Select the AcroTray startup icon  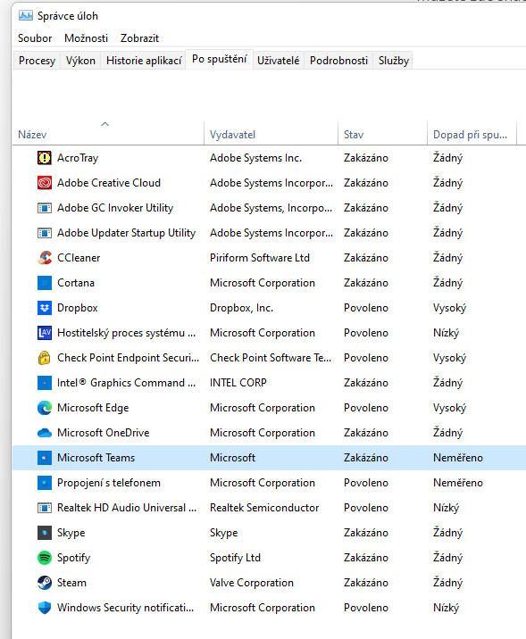pos(45,158)
